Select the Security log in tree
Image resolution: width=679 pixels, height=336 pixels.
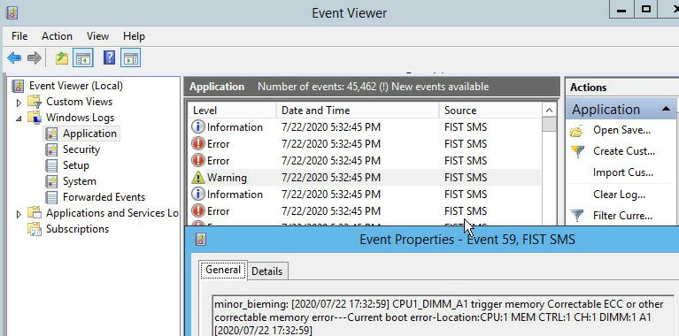click(x=81, y=149)
